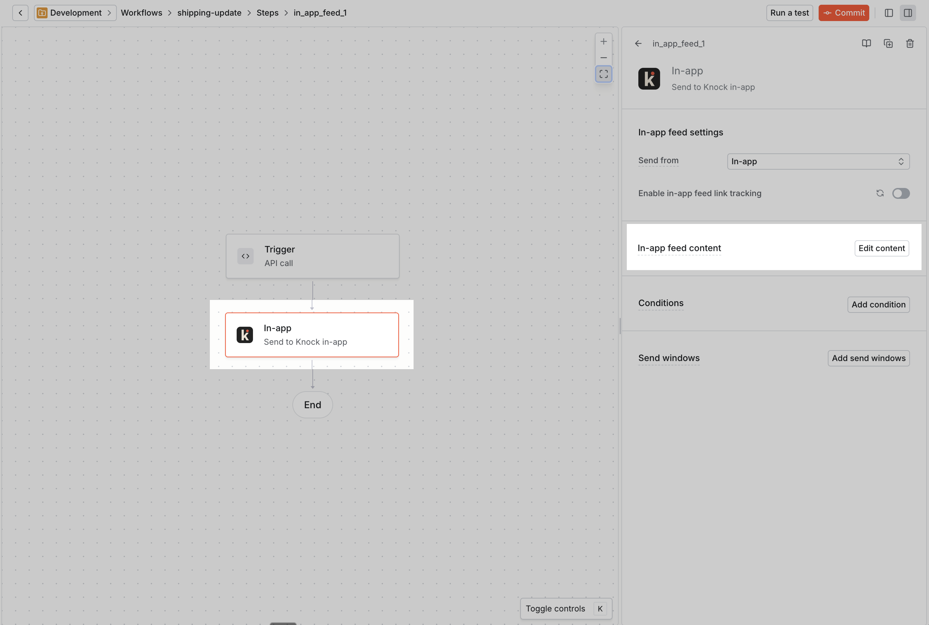929x625 pixels.
Task: Select the duplicate step icon
Action: coord(888,43)
